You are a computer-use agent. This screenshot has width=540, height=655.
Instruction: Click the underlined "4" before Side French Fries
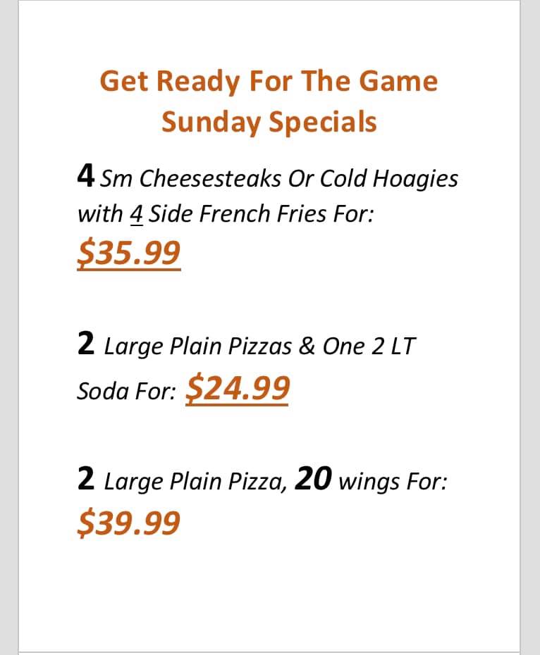point(137,214)
